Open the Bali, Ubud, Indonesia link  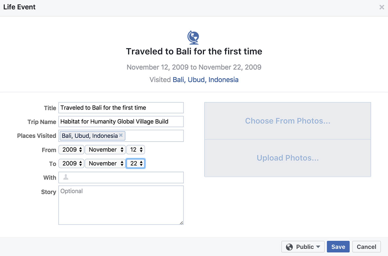coord(206,80)
